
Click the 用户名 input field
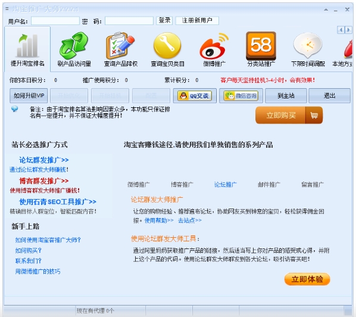pyautogui.click(x=55, y=21)
